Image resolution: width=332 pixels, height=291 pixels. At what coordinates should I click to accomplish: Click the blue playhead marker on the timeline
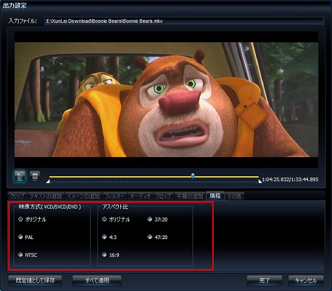[193, 176]
